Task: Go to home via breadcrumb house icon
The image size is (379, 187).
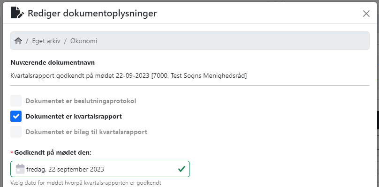Action: [x=18, y=41]
